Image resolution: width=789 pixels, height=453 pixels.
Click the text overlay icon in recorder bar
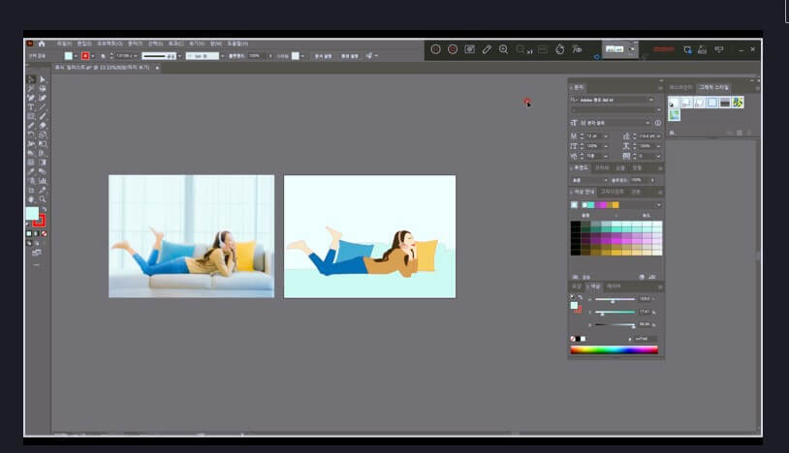pyautogui.click(x=577, y=49)
